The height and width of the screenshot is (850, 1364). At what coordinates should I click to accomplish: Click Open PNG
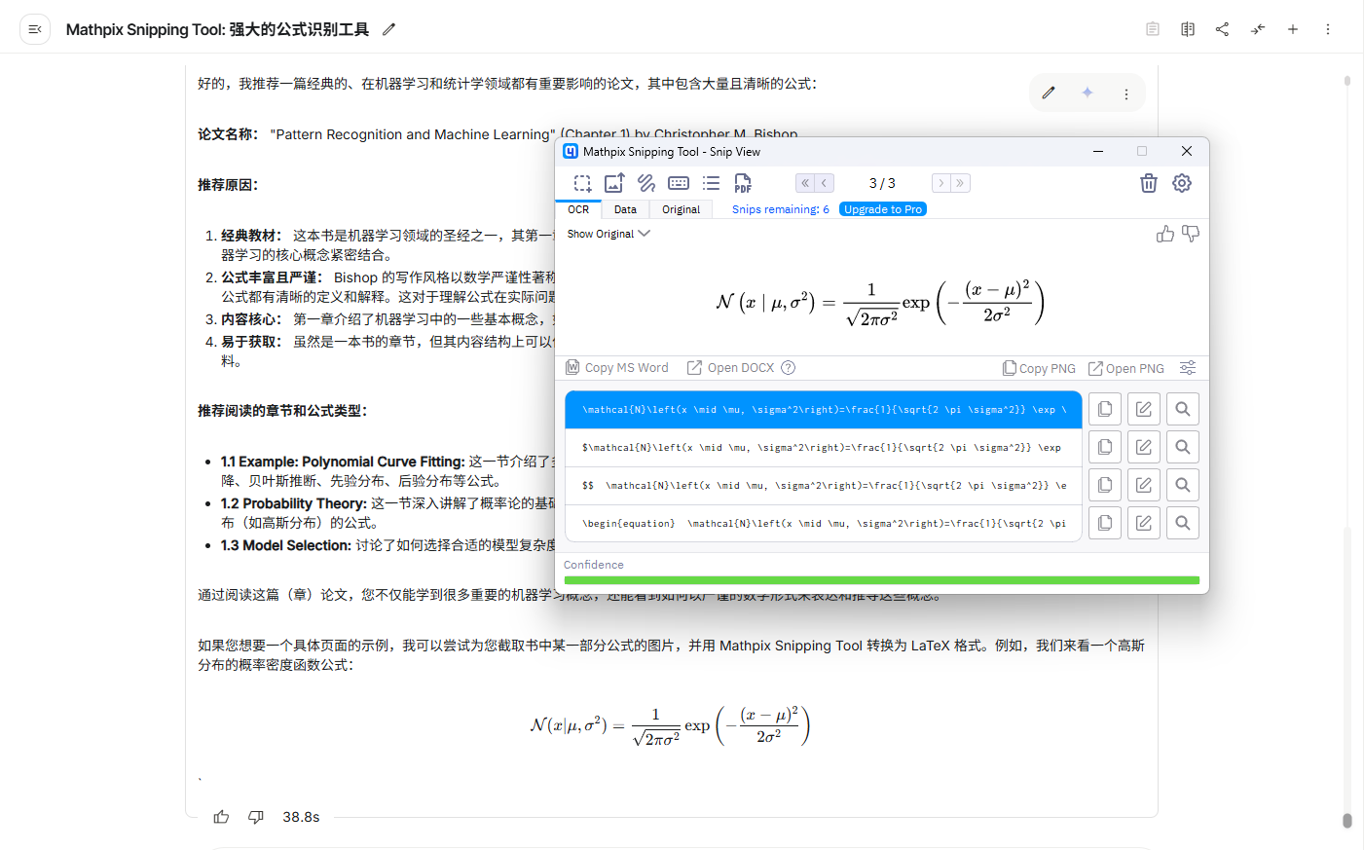(1126, 368)
